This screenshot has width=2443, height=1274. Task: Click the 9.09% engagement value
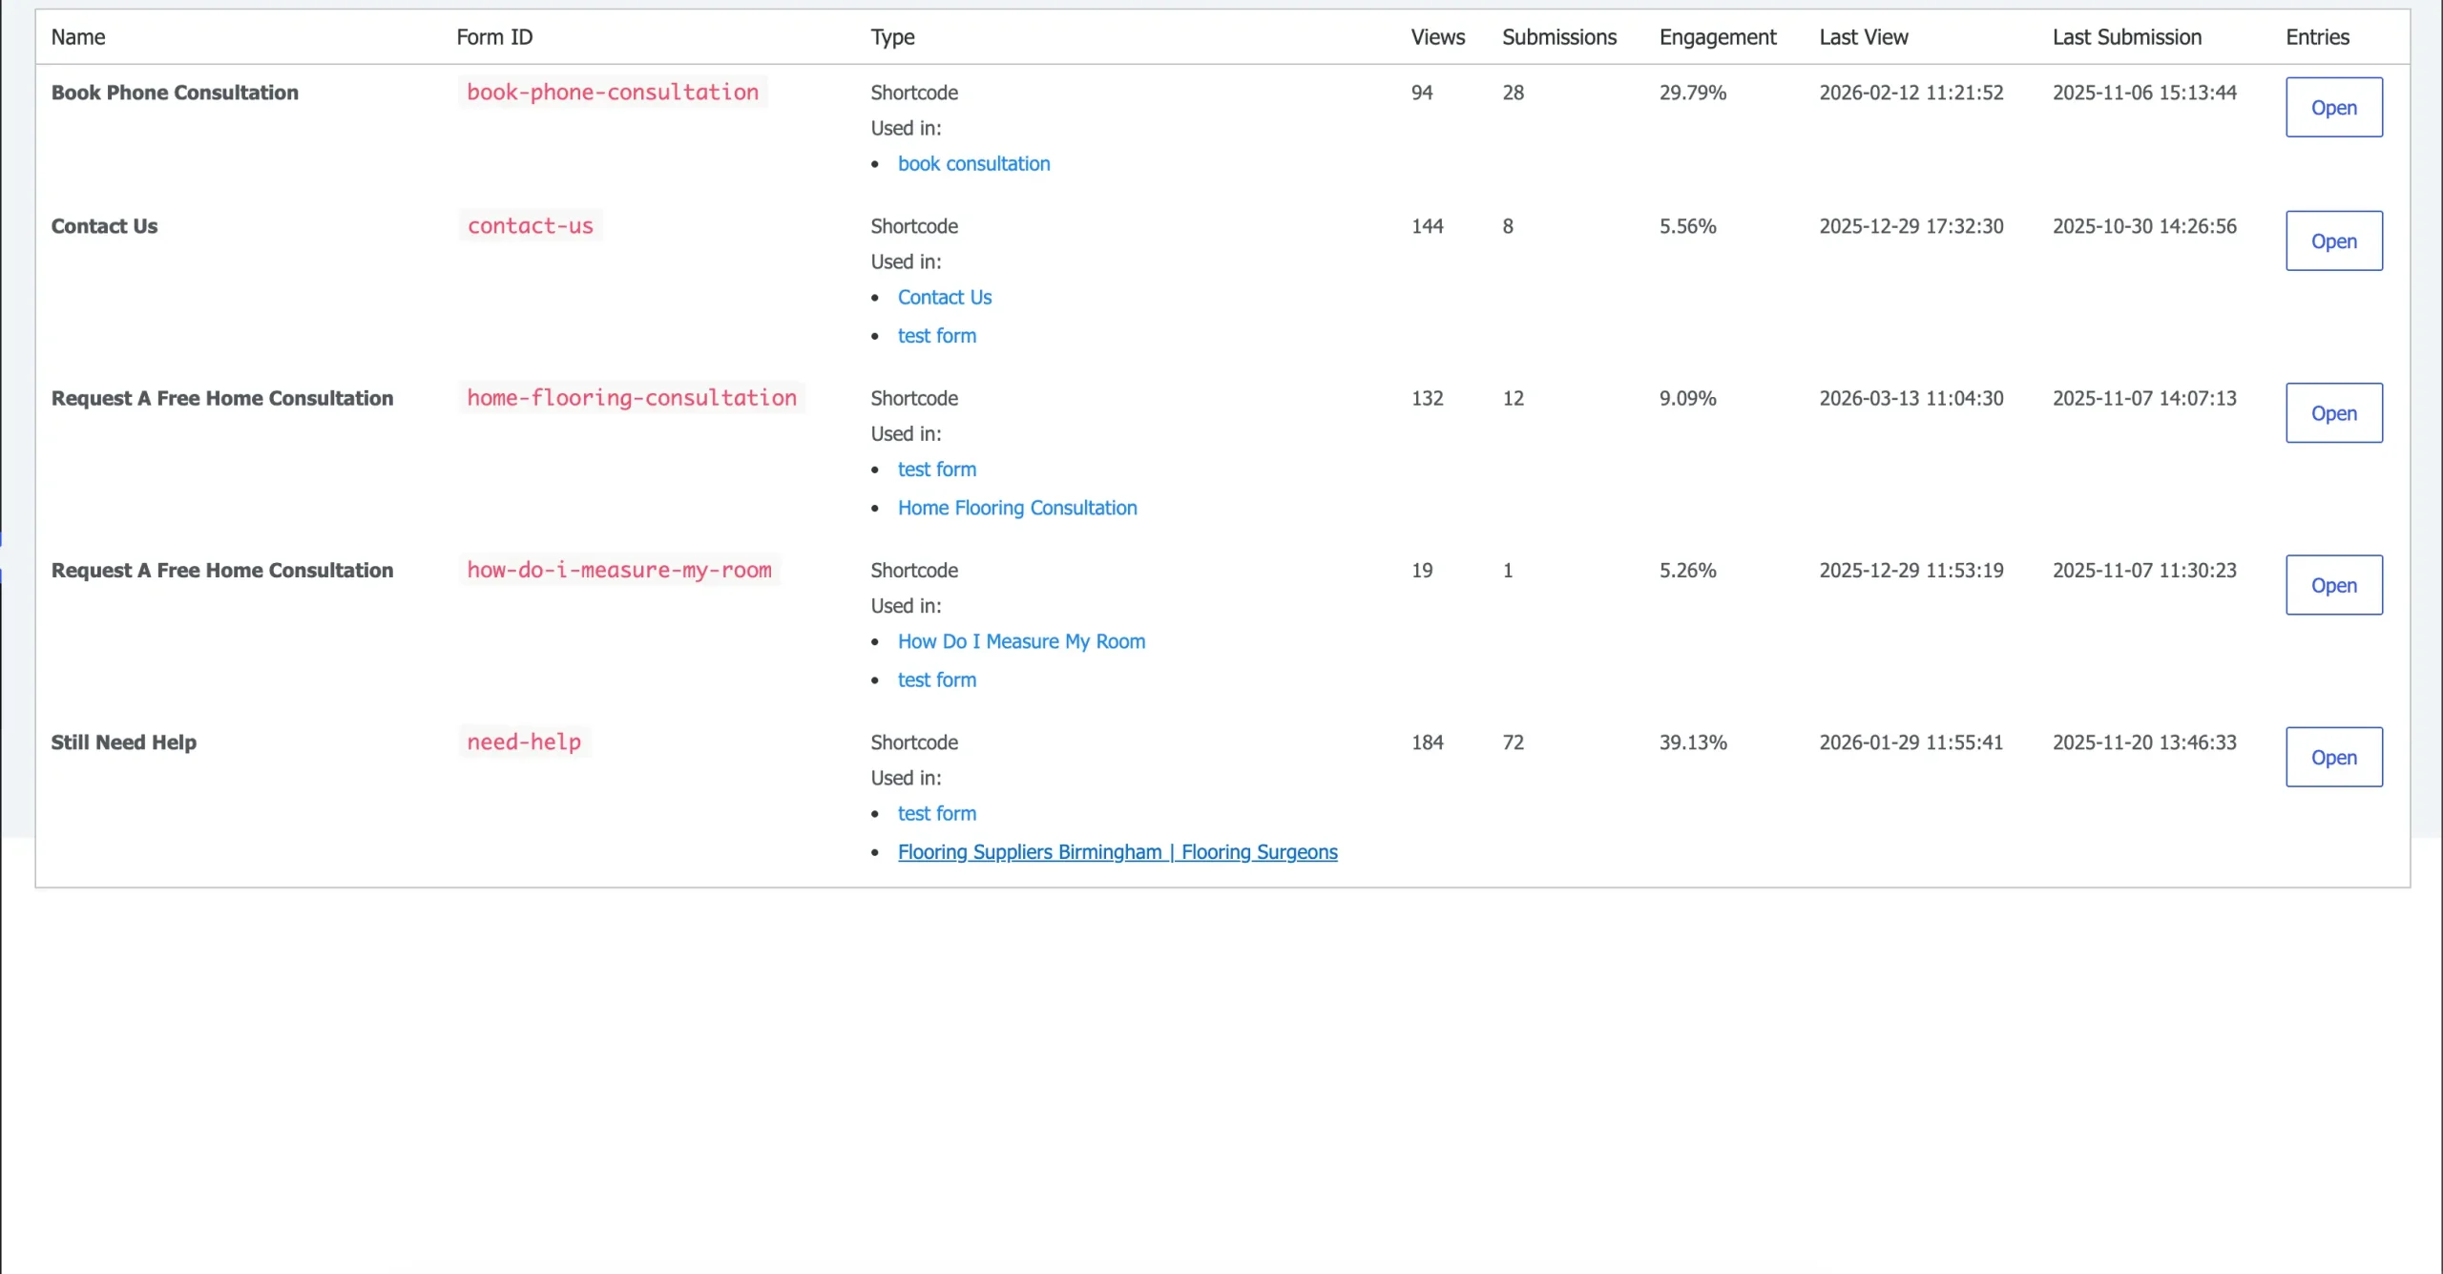[x=1687, y=398]
